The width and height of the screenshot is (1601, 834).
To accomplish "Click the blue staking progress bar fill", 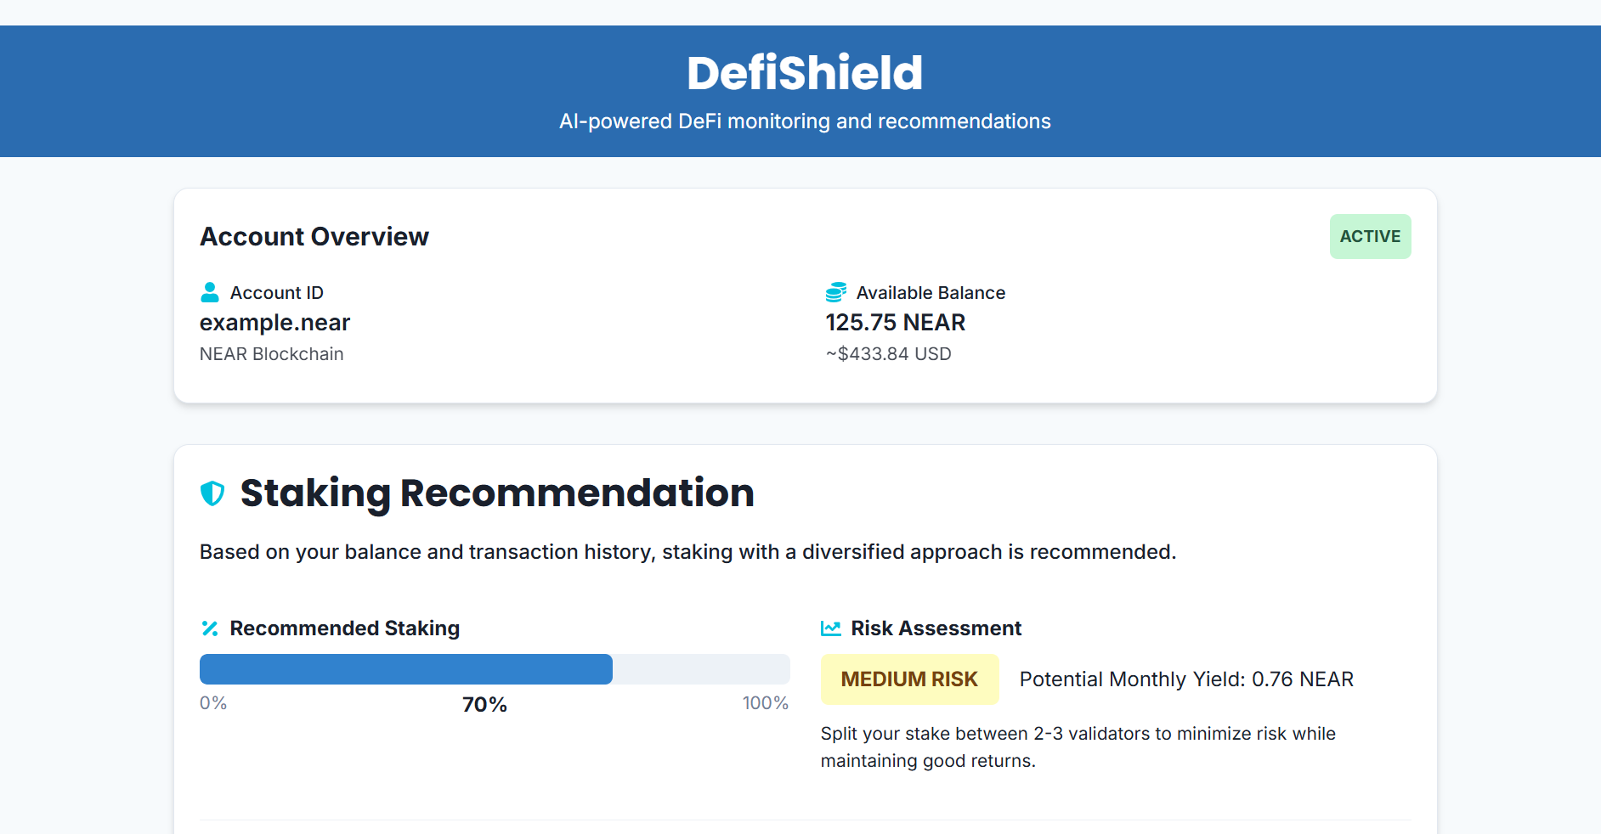I will [406, 669].
